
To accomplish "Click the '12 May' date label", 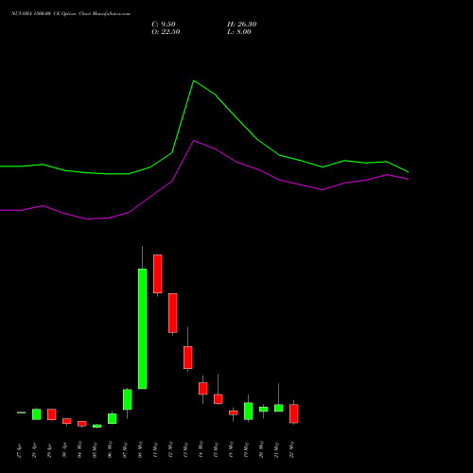I will pos(170,449).
